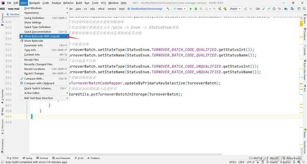
Task: Open the Structure tool window
Action: pos(2,127)
